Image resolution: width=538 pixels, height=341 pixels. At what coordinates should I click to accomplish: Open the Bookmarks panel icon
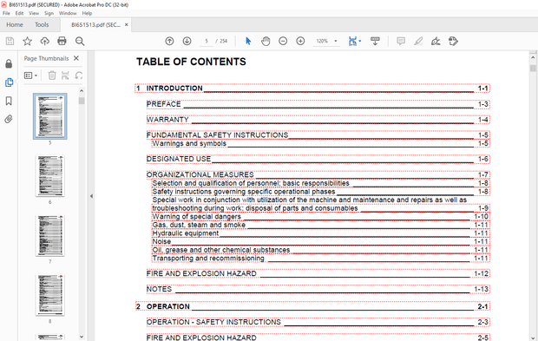9,101
